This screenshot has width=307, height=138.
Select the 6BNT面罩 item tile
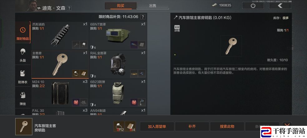(118, 36)
